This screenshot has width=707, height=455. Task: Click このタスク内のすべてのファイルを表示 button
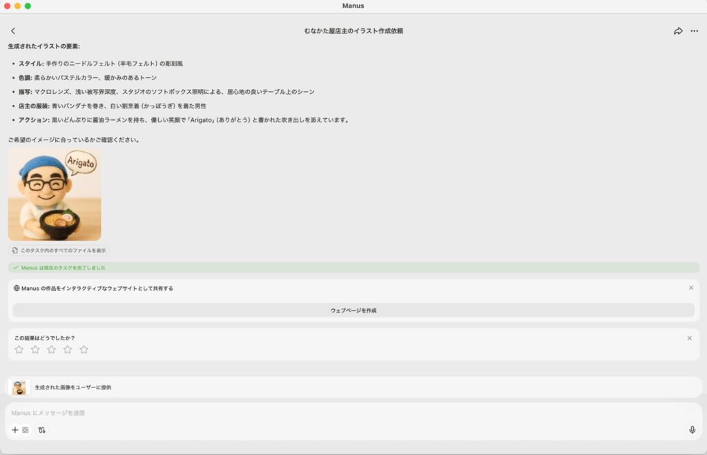coord(59,251)
